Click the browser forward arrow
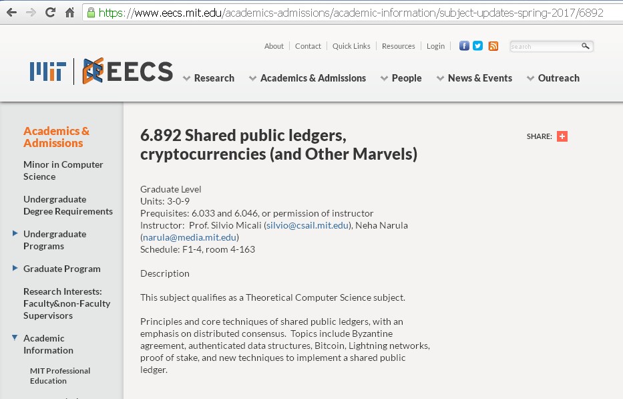The height and width of the screenshot is (399, 623). point(31,13)
